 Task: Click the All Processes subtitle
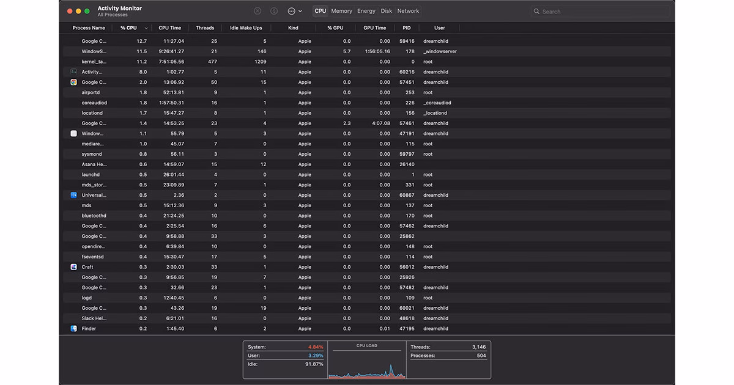click(x=113, y=15)
